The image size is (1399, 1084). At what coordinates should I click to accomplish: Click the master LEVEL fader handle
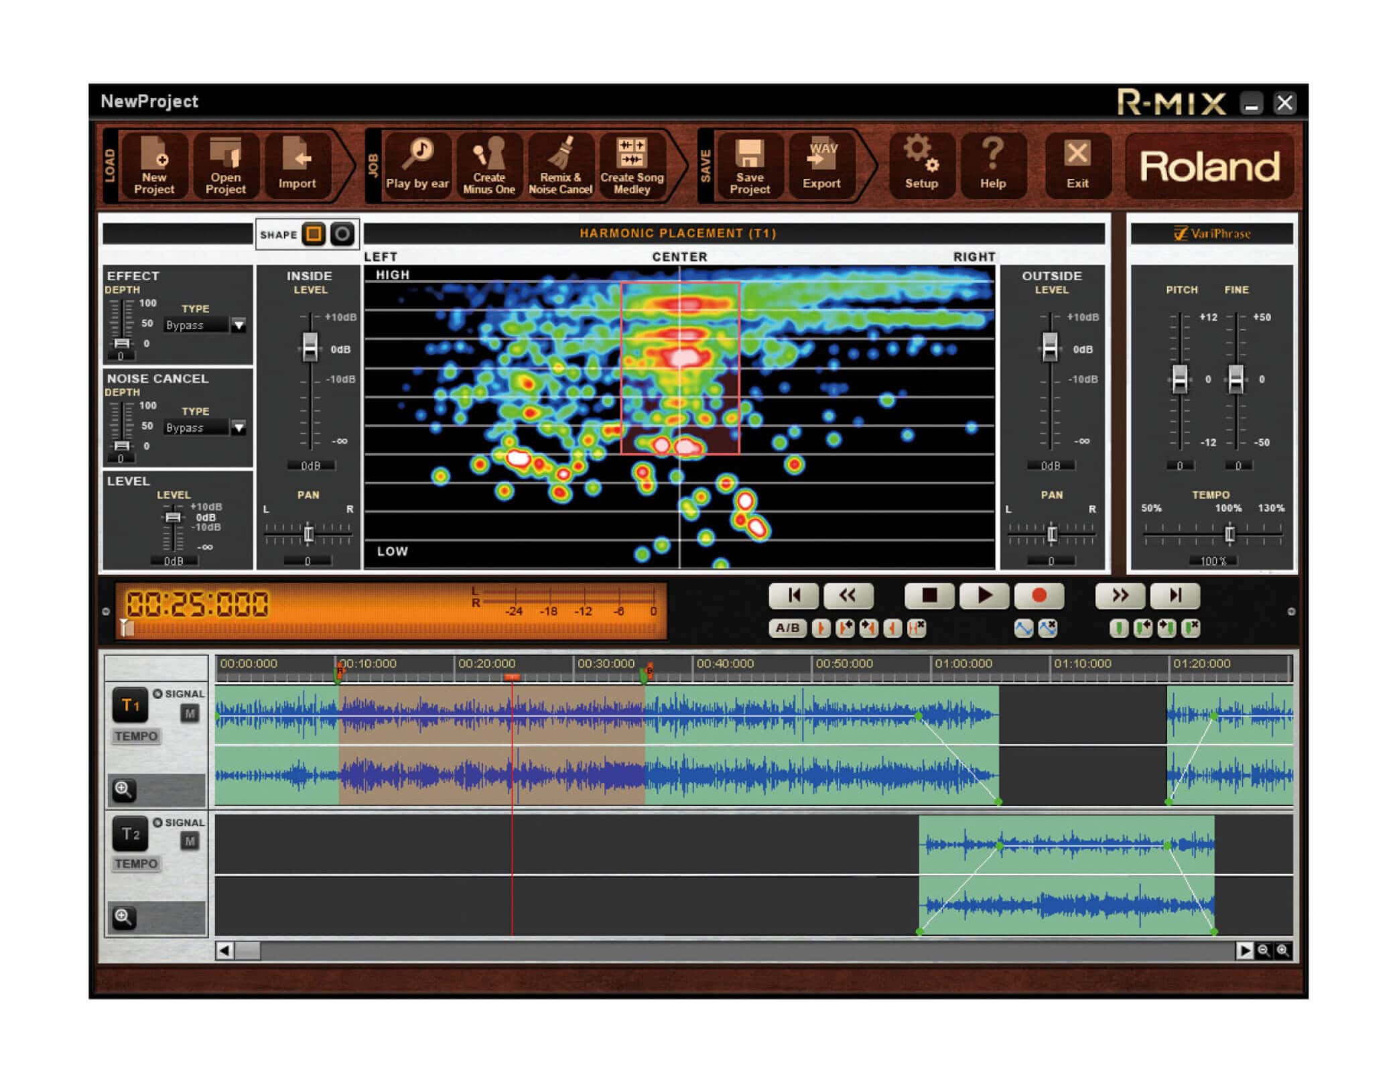click(x=173, y=518)
